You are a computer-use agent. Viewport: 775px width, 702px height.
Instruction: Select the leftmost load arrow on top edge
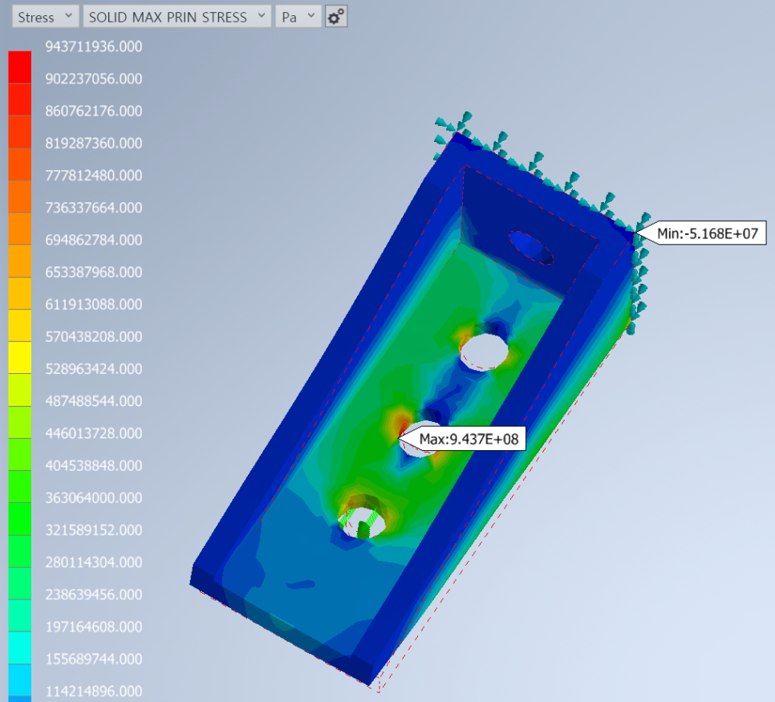pyautogui.click(x=442, y=124)
